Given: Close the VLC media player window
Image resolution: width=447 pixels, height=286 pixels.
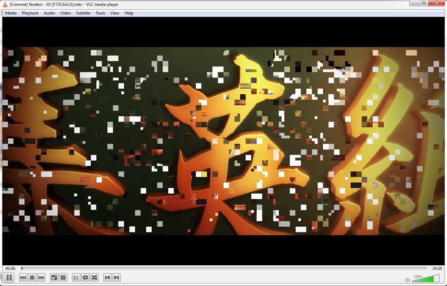Looking at the screenshot, I should pyautogui.click(x=437, y=3).
